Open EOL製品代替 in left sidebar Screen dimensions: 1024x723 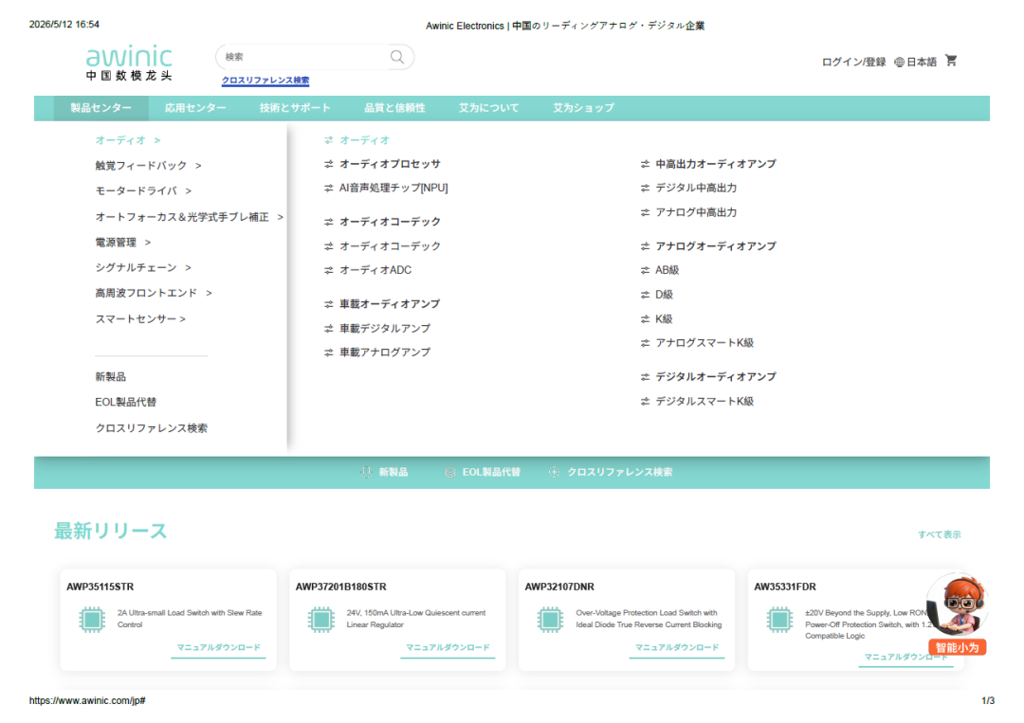126,403
